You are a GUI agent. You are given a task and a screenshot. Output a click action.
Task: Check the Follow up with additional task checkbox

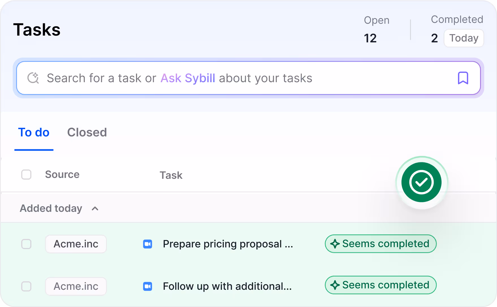point(26,286)
